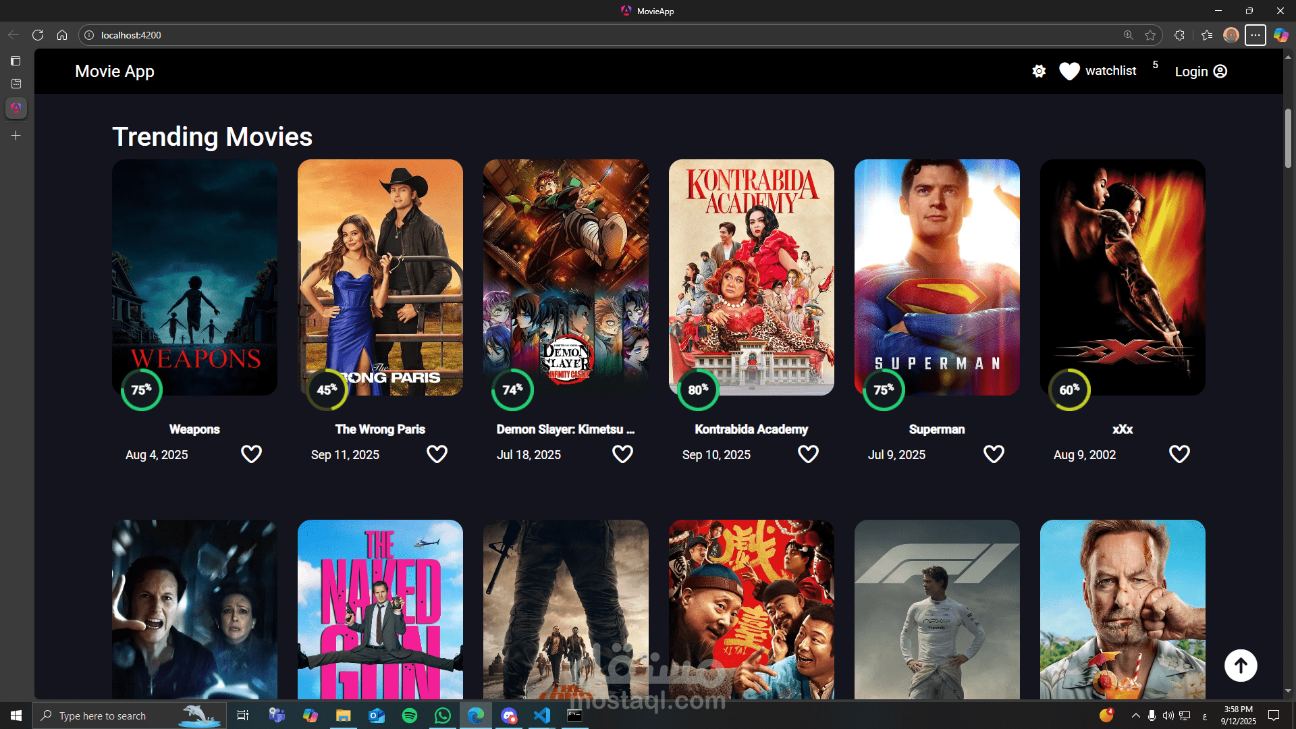Image resolution: width=1296 pixels, height=729 pixels.
Task: Open Settings and more ellipsis menu
Action: pyautogui.click(x=1255, y=35)
